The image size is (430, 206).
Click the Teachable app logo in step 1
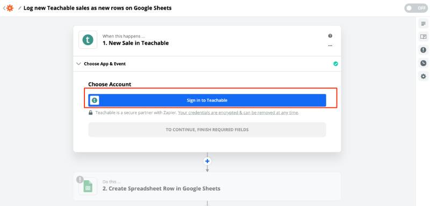click(x=88, y=40)
